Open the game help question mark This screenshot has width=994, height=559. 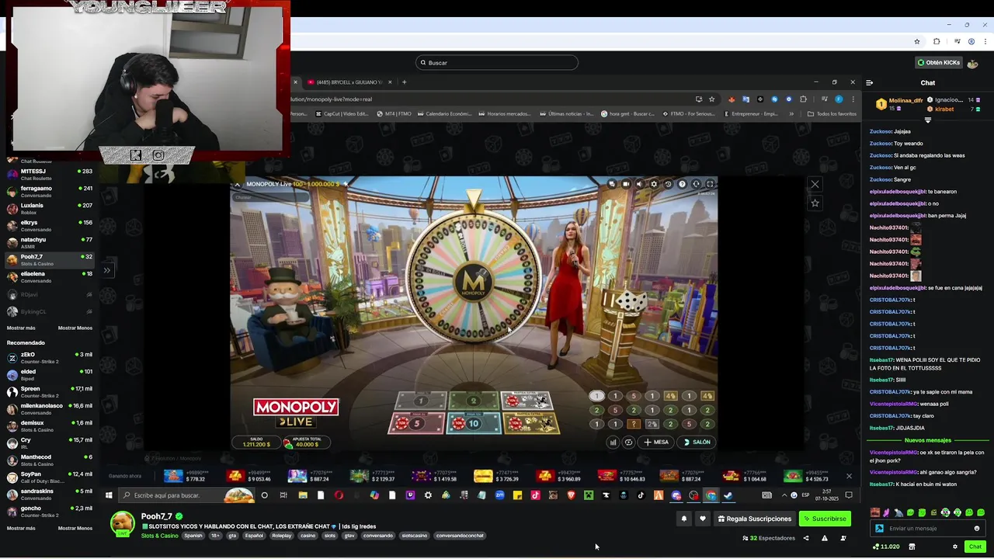click(x=682, y=184)
